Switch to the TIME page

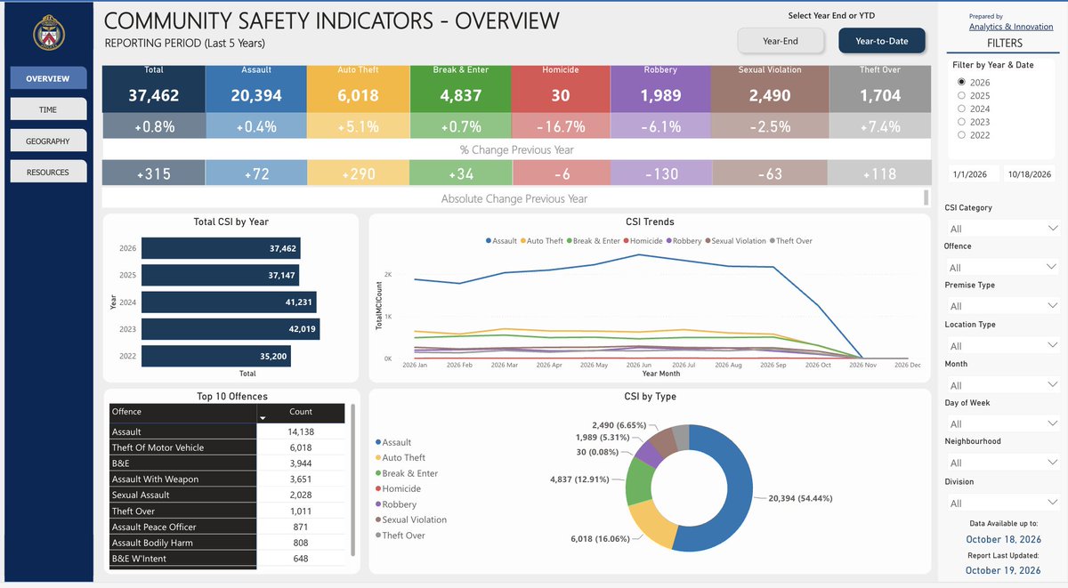[x=48, y=109]
